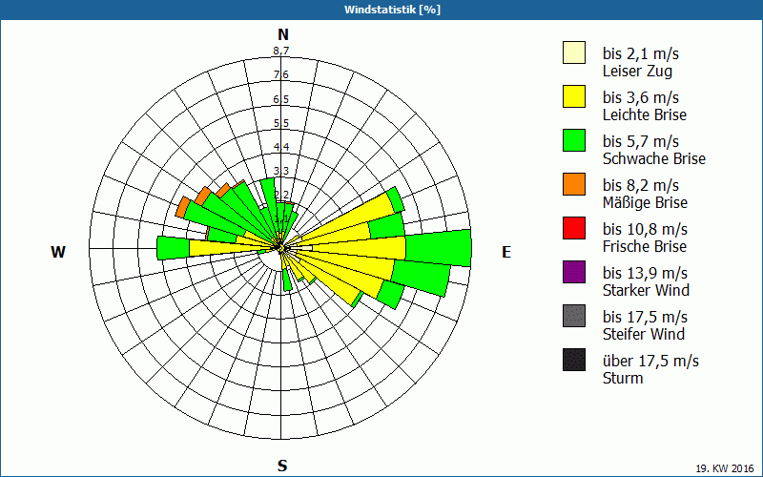The image size is (763, 477).
Task: Click the '6,5' radial axis value
Action: (x=280, y=99)
